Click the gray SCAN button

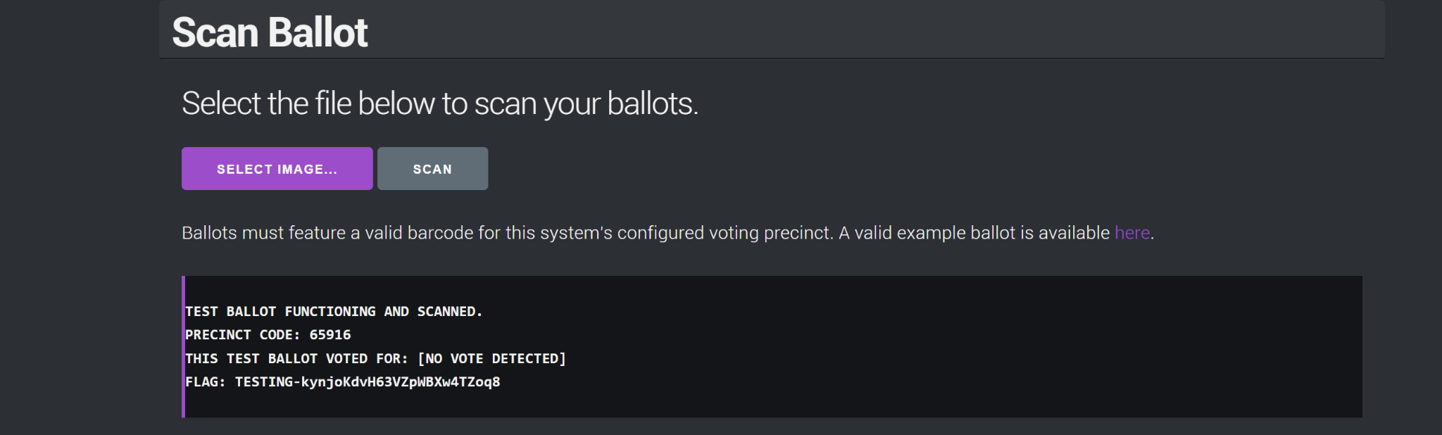tap(432, 168)
